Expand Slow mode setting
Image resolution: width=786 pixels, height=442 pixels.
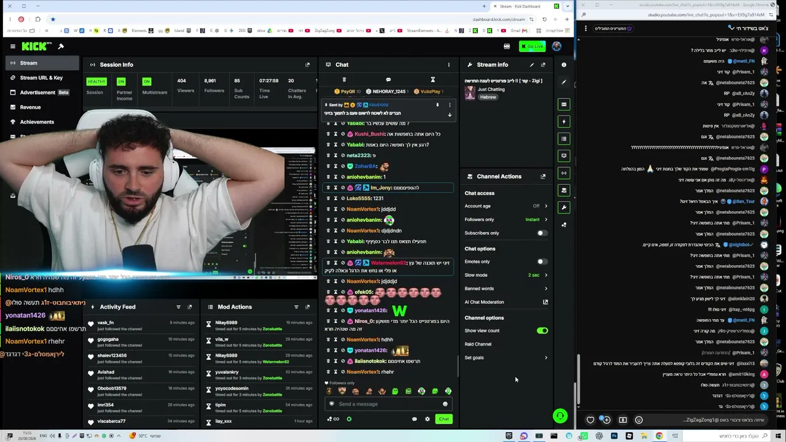click(x=546, y=275)
